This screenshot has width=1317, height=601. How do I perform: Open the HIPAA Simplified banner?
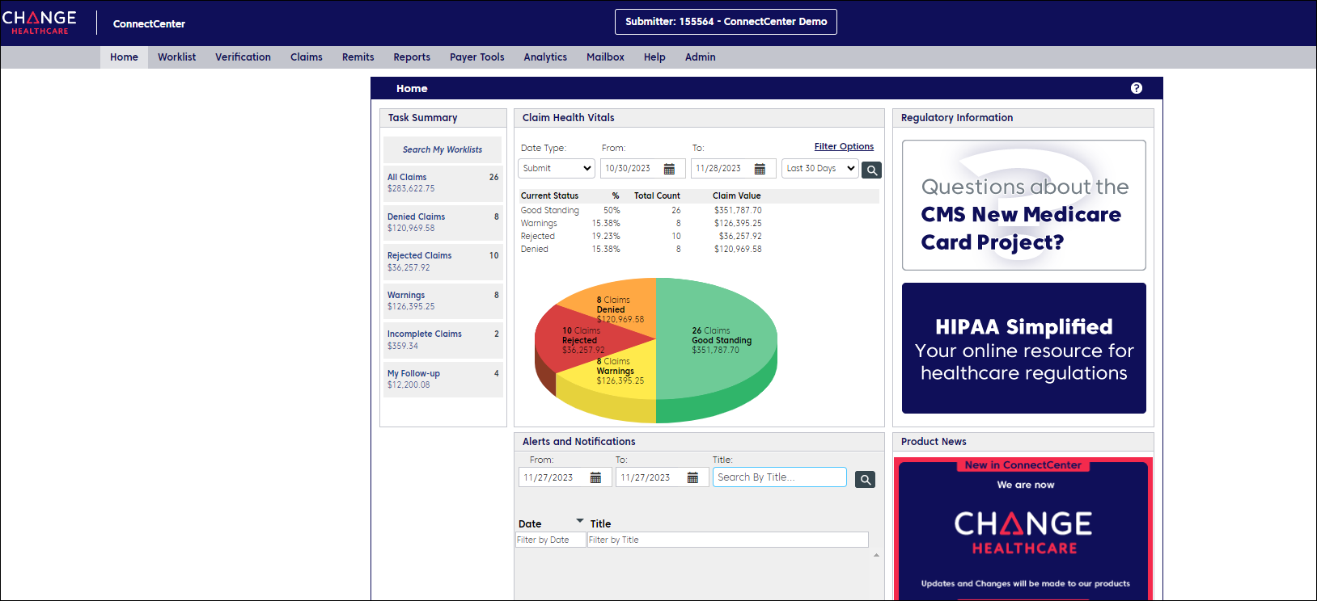tap(1023, 348)
